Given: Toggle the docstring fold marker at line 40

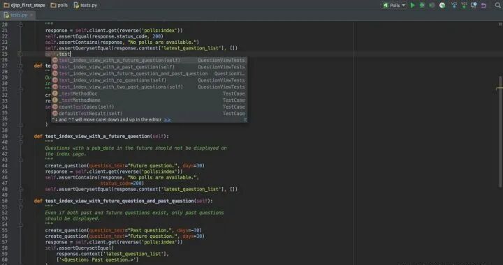Looking at the screenshot, I should coord(20,142).
